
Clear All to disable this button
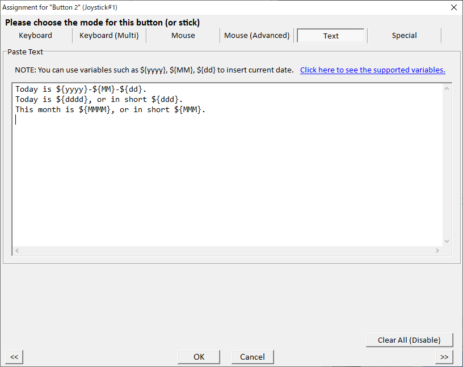point(409,340)
